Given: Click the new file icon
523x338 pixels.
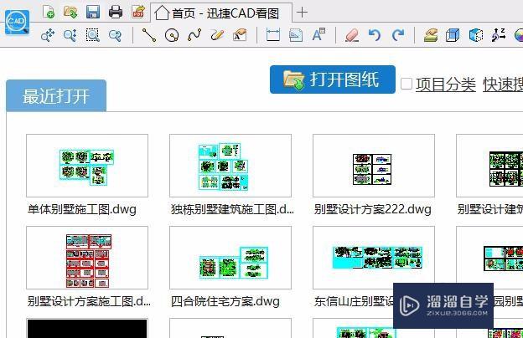Looking at the screenshot, I should coord(49,12).
